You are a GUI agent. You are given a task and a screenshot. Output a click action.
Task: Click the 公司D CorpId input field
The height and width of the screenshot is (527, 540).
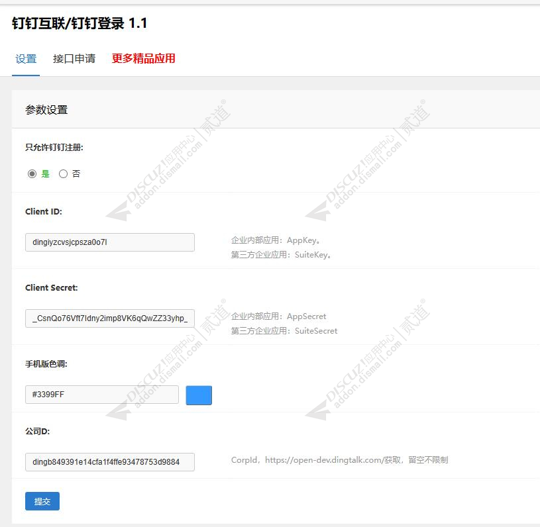110,462
